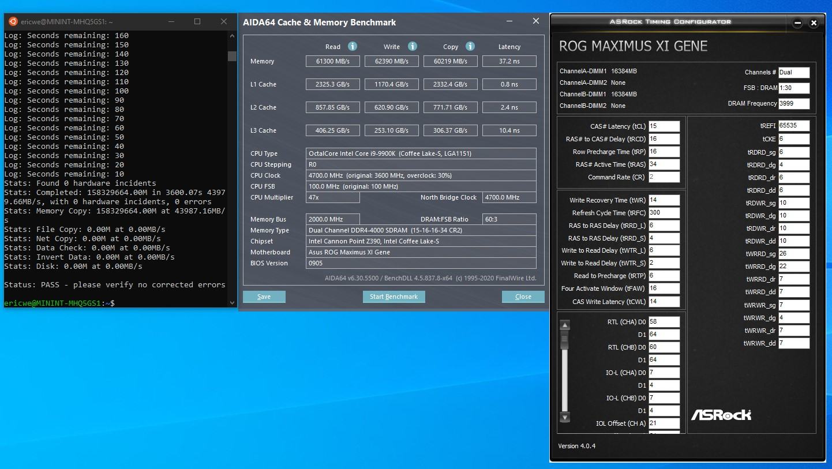
Task: Click the DRAM Frequency field
Action: coord(794,104)
